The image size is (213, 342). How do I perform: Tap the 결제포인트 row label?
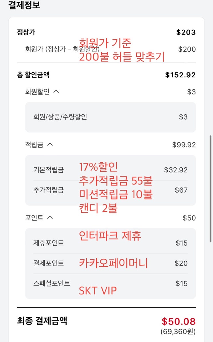[48, 263]
